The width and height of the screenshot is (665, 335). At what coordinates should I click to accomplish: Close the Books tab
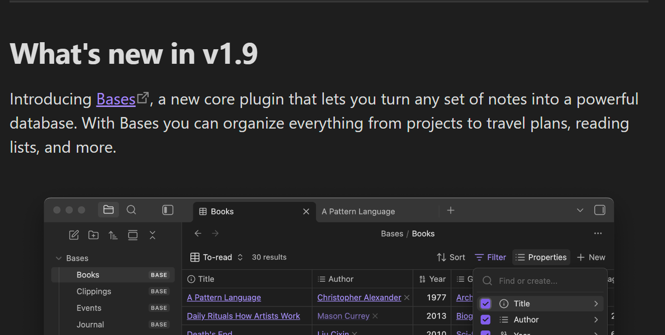click(x=306, y=211)
